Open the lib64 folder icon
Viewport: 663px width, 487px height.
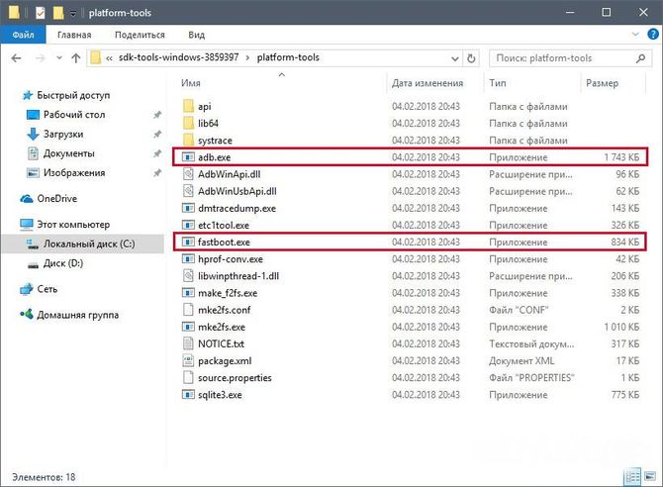coord(188,123)
